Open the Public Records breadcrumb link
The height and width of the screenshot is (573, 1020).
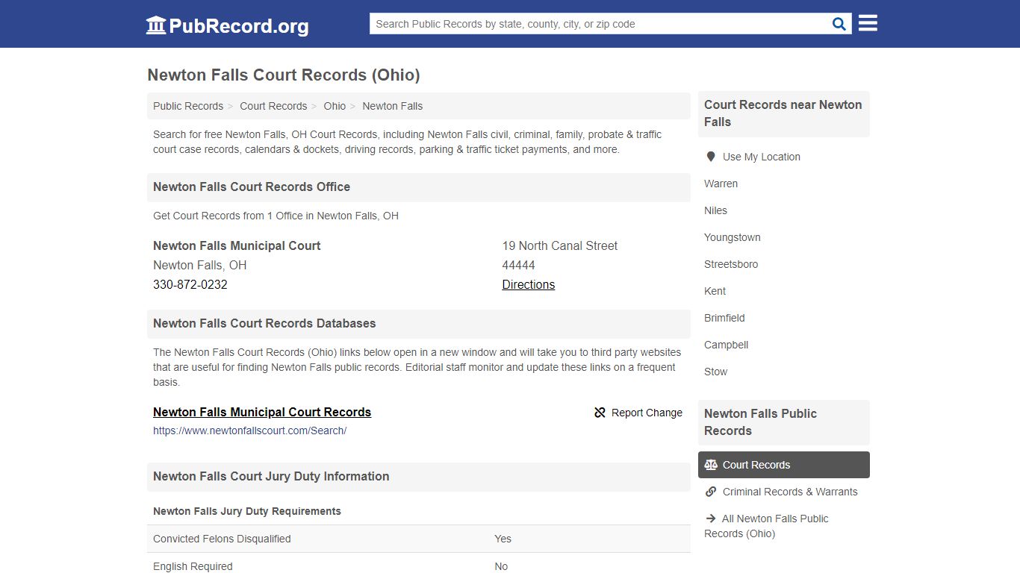[x=188, y=106]
